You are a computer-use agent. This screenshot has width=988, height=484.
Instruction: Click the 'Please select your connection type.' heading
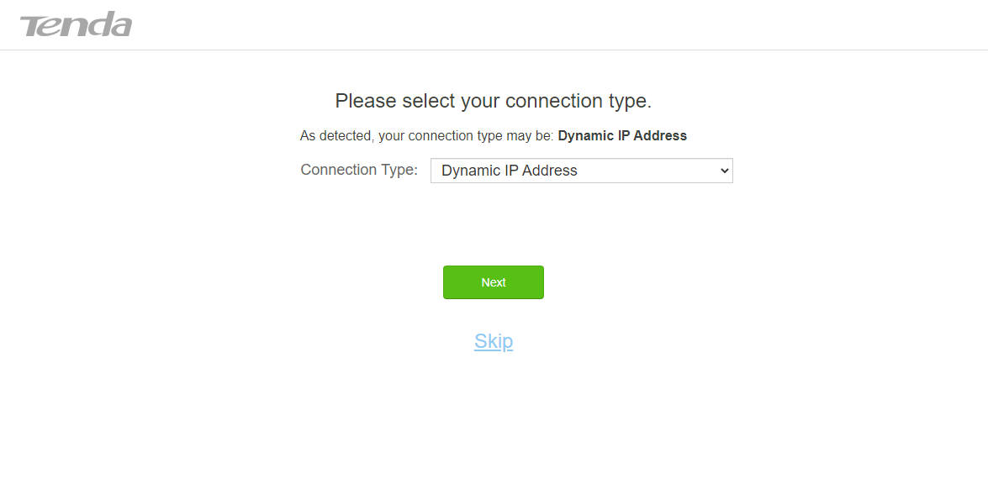(494, 101)
